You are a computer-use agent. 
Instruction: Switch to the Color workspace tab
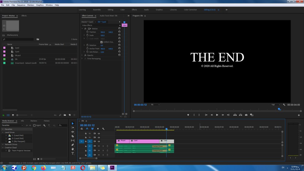[122, 9]
